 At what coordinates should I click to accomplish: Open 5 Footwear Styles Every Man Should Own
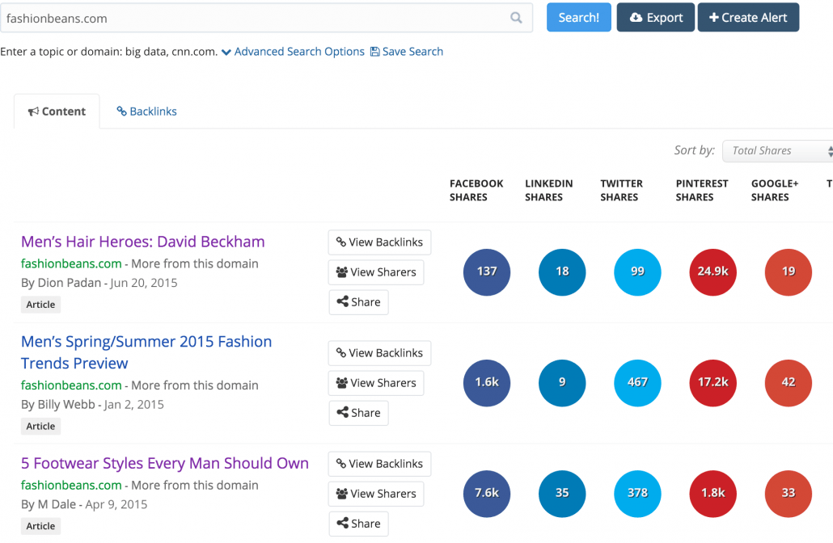tap(165, 463)
